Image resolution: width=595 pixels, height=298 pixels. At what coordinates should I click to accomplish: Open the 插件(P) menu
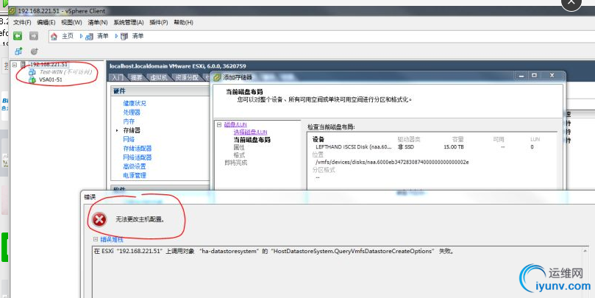click(x=159, y=22)
